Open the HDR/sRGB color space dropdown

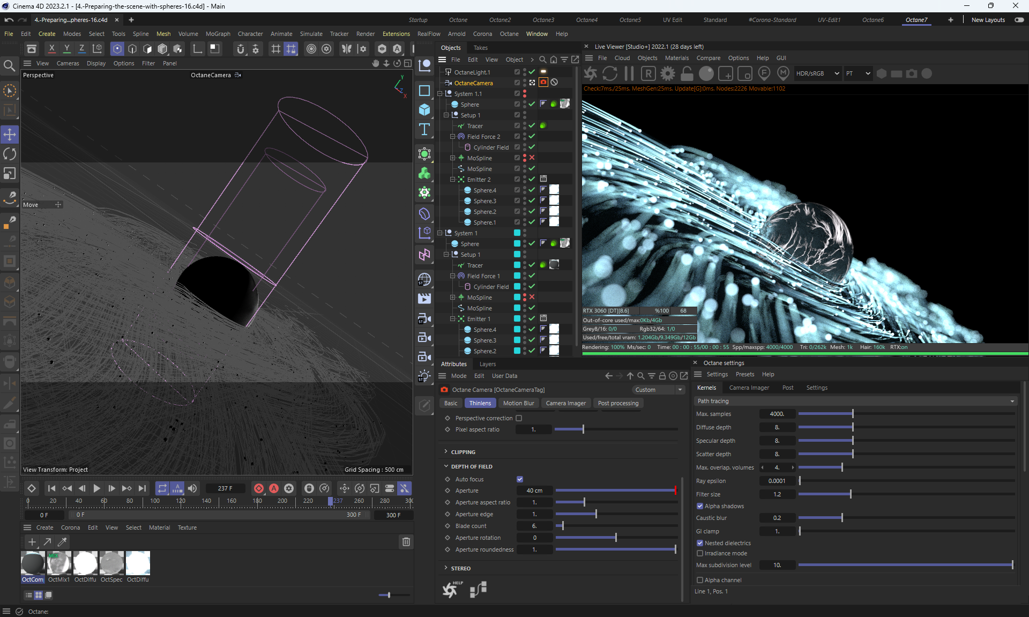(x=817, y=73)
